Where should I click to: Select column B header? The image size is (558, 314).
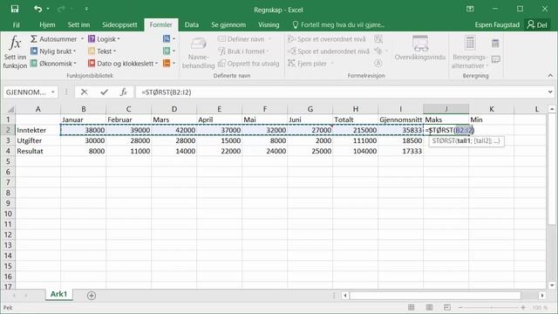coord(84,109)
